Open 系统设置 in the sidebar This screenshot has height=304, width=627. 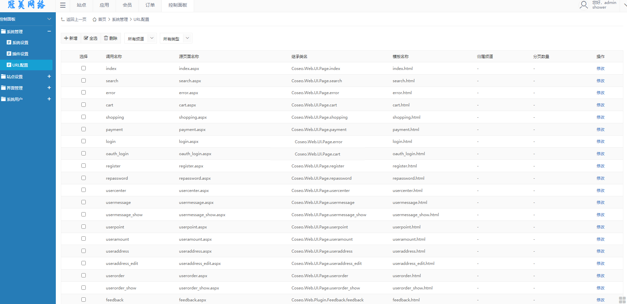click(20, 43)
